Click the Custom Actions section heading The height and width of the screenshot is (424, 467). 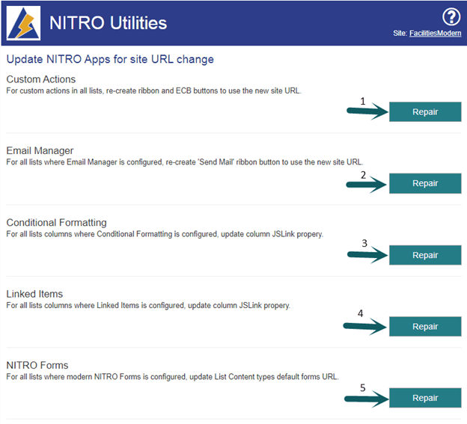(41, 79)
